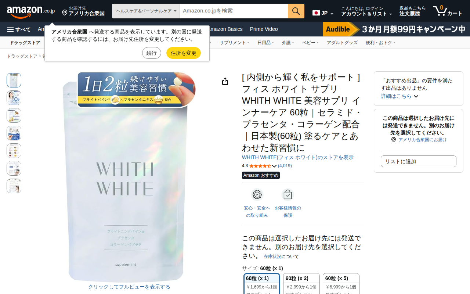Click the 安心・安全への取り組み shield icon
Viewport: 470px width, 294px height.
257,195
